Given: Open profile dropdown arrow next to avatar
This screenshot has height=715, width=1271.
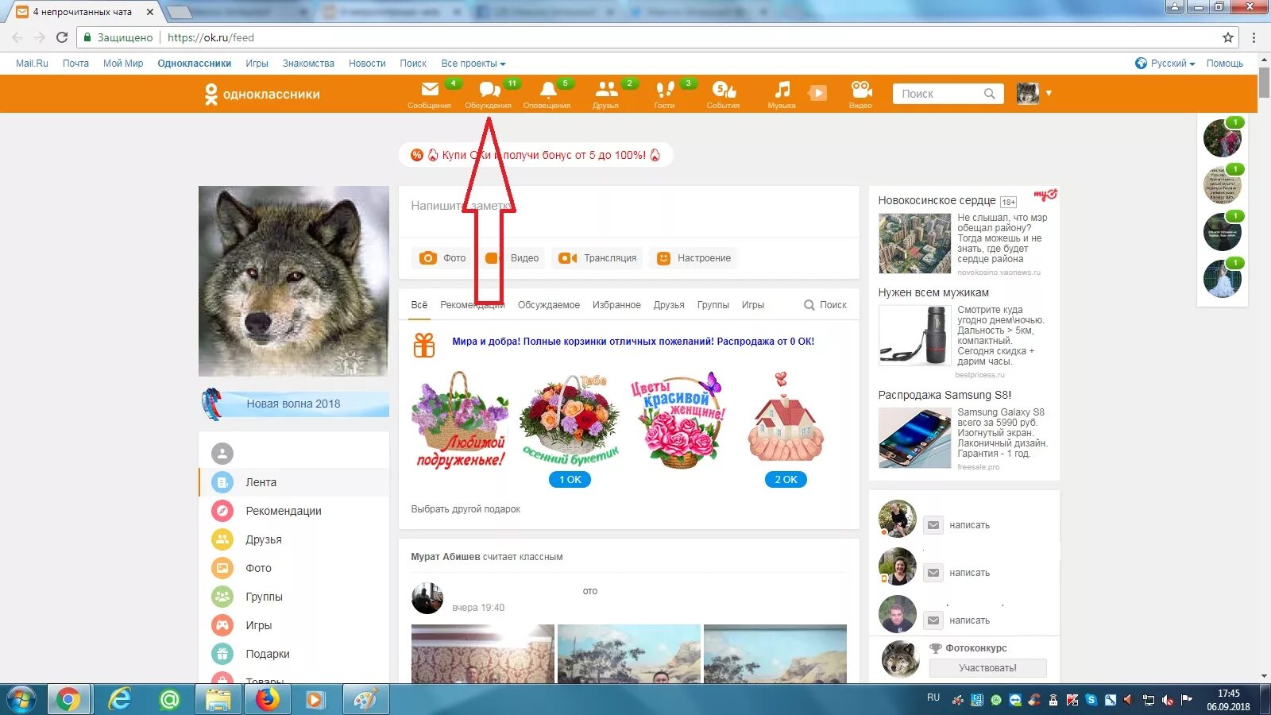Looking at the screenshot, I should coord(1049,93).
